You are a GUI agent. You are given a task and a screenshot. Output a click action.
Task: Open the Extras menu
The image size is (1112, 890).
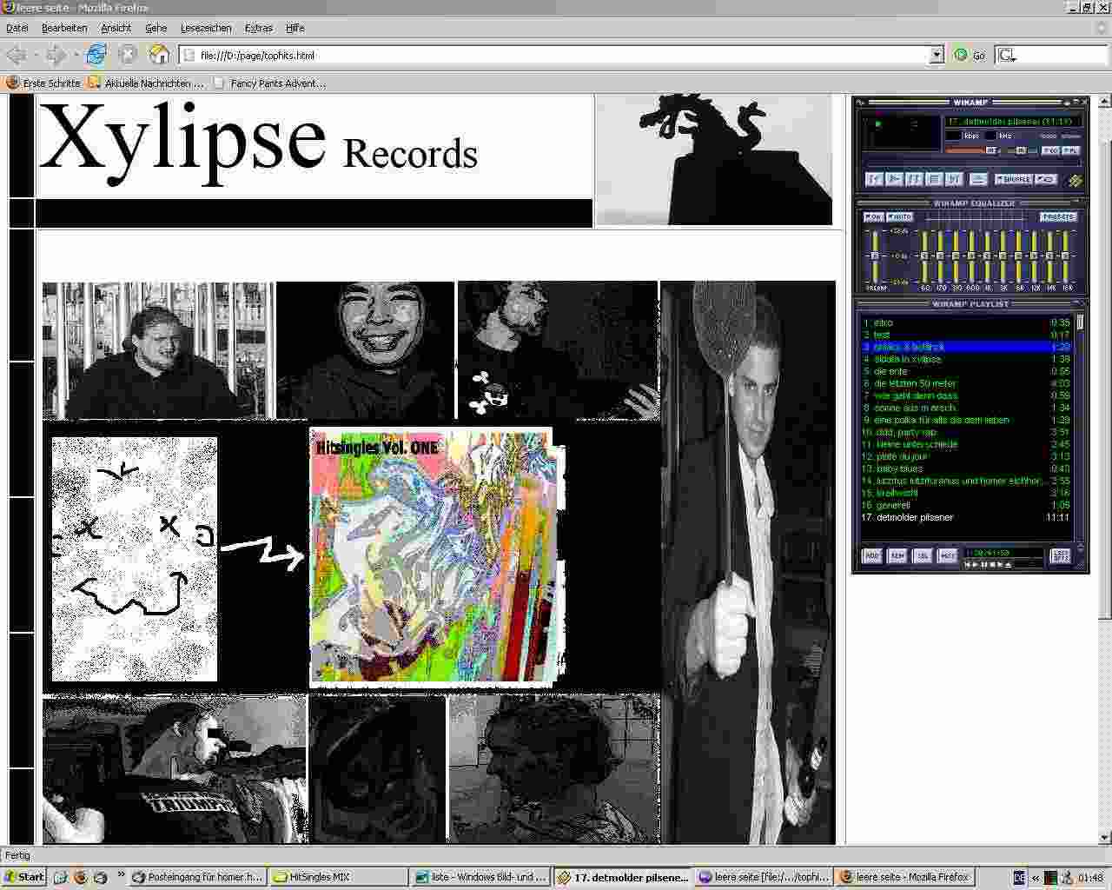(x=258, y=28)
